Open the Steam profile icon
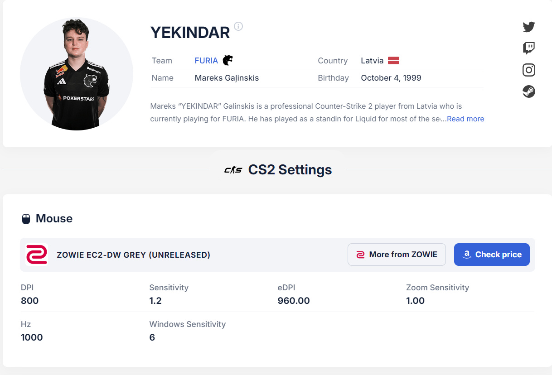Screen dimensions: 552x375 coord(528,91)
